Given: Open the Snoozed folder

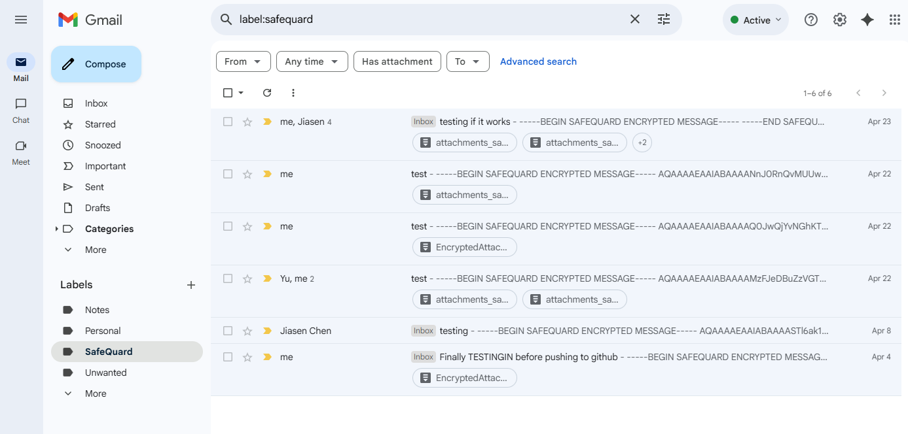Looking at the screenshot, I should pos(103,145).
